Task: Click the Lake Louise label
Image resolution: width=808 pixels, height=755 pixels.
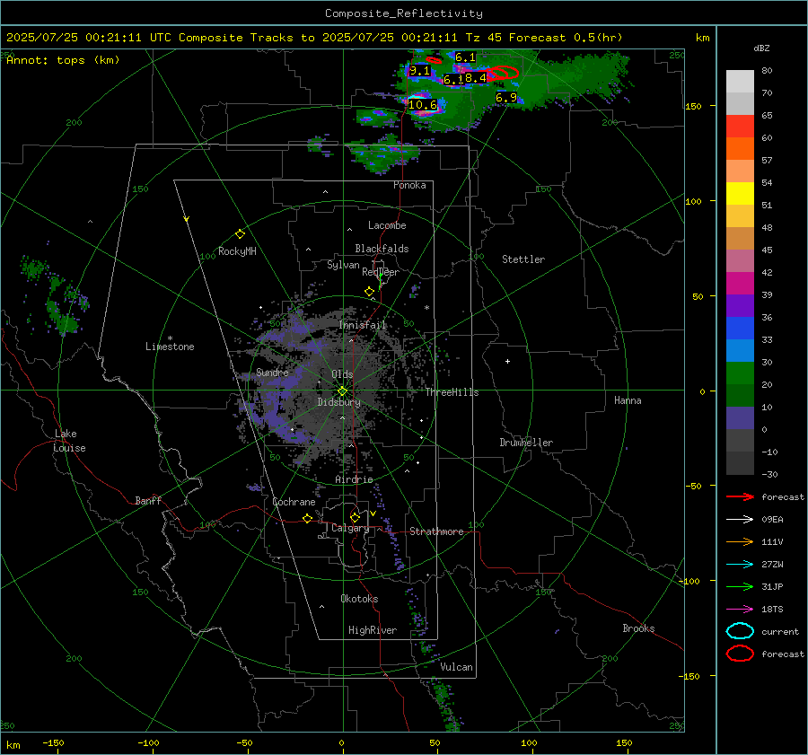Action: (69, 441)
